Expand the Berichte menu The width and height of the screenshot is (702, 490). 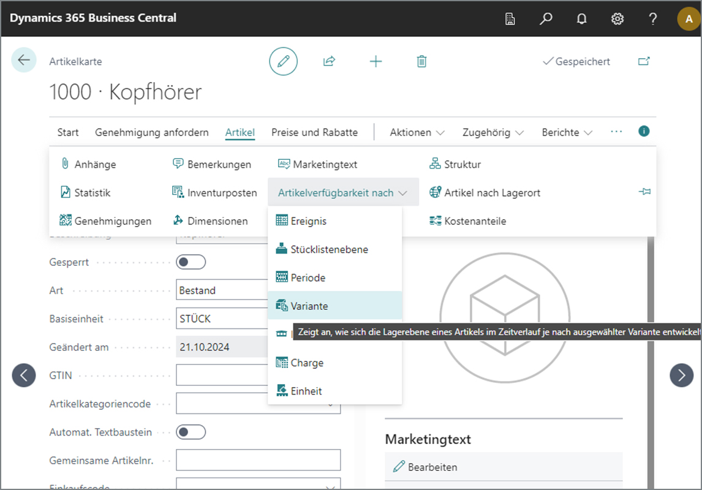coord(567,132)
